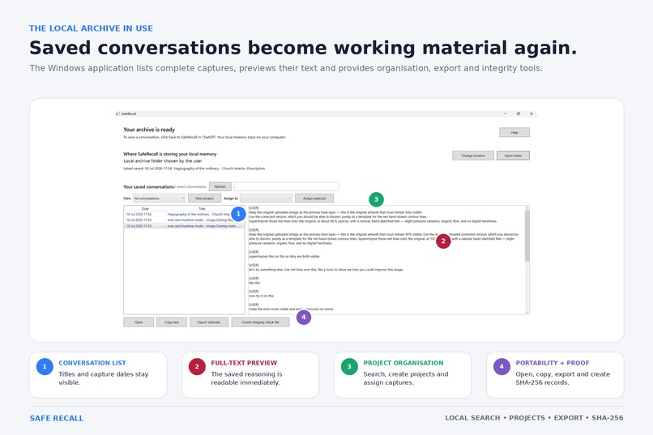Screen dimensions: 653x435
Task: Click the 'Your saved conversations' label
Action: click(x=149, y=187)
